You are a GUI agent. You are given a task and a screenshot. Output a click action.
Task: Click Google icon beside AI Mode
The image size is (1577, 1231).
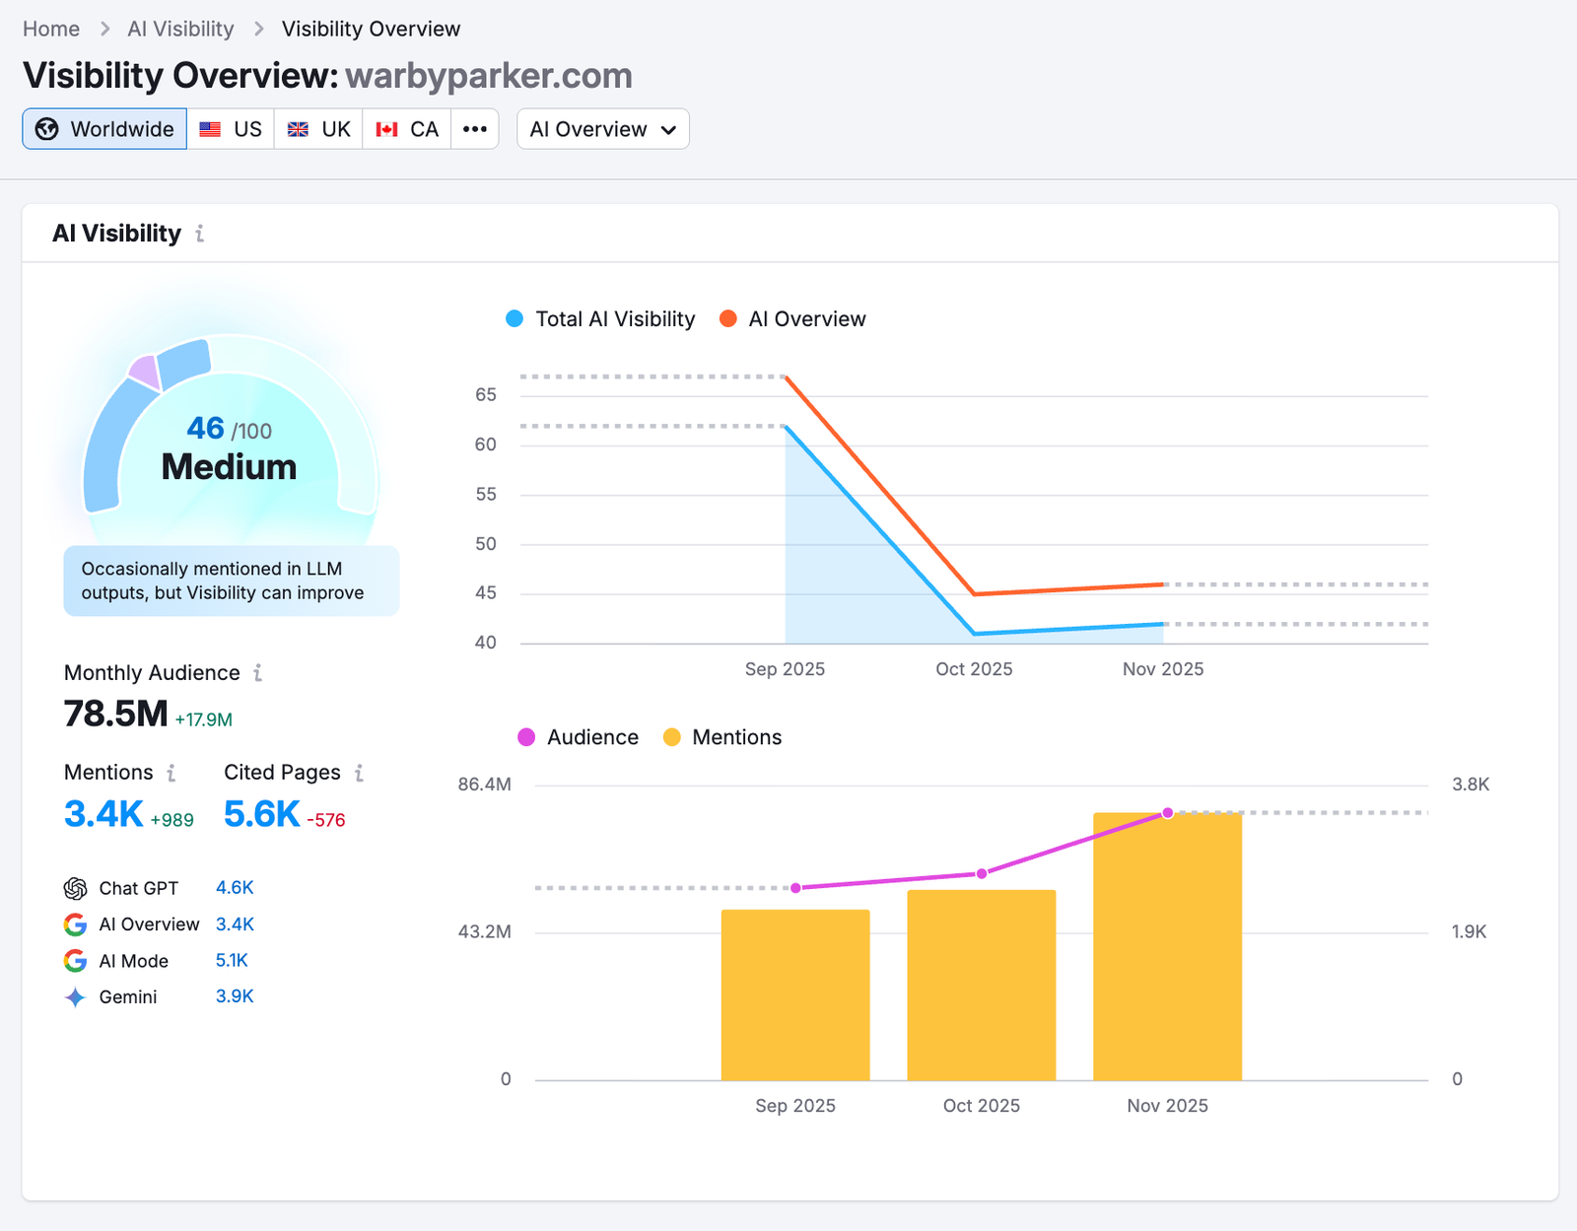coord(75,961)
